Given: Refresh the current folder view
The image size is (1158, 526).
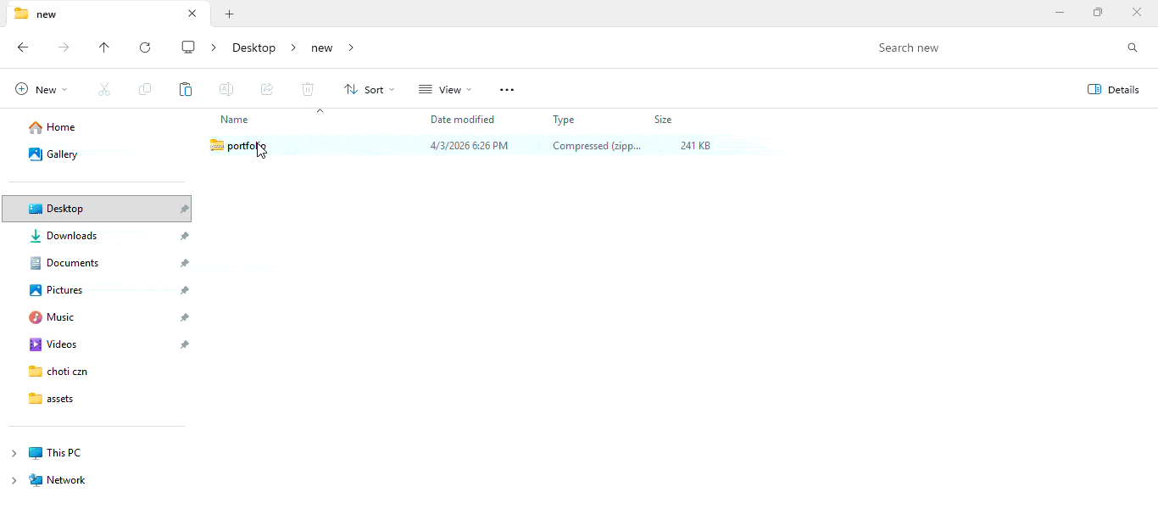Looking at the screenshot, I should point(145,48).
